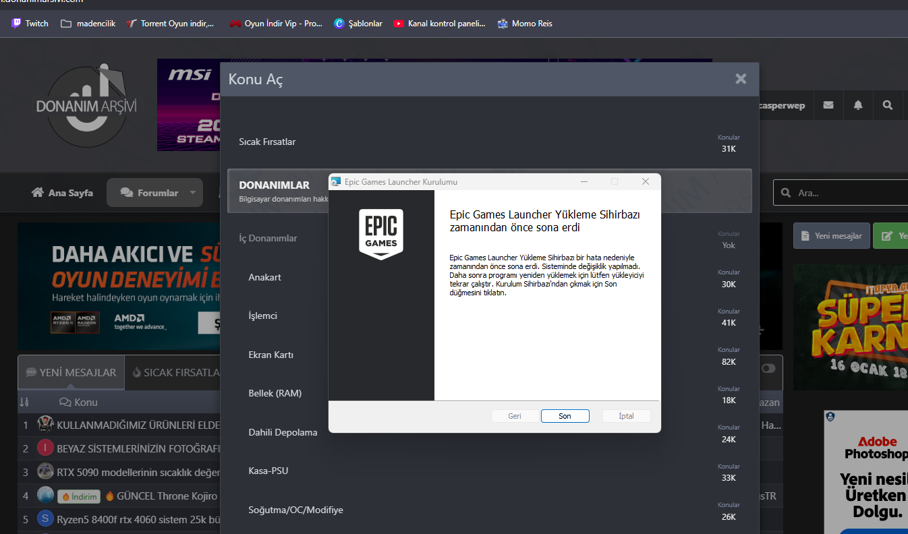Click the Adobe Photoshop advertisement
This screenshot has width=908, height=534.
(x=866, y=472)
